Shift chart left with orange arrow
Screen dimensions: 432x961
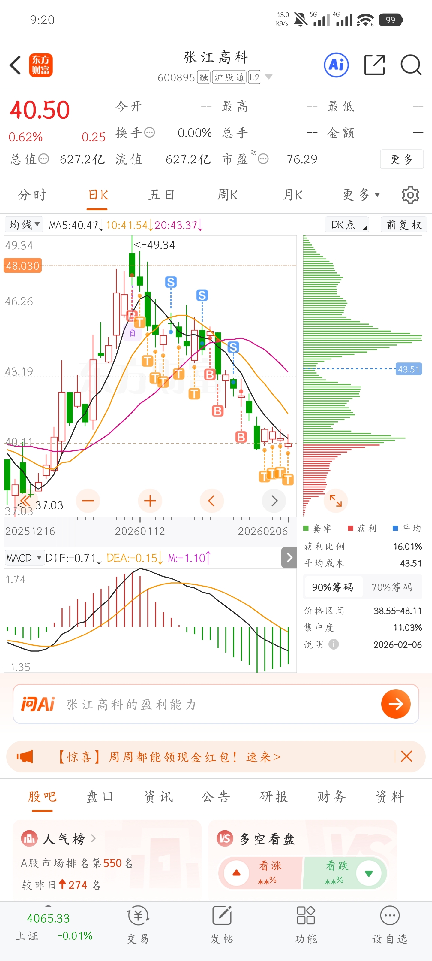point(212,501)
